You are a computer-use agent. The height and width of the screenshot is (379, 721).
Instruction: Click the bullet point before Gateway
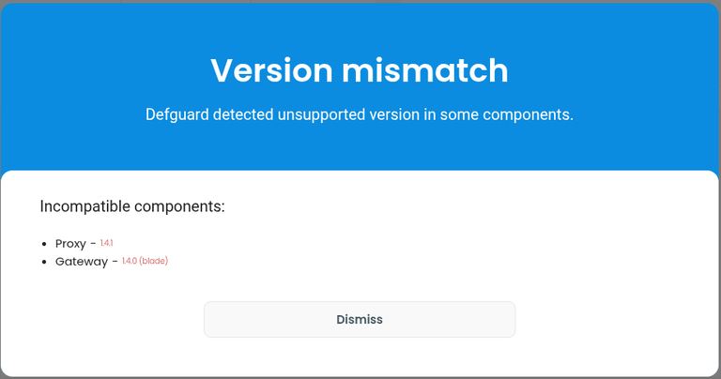click(44, 262)
